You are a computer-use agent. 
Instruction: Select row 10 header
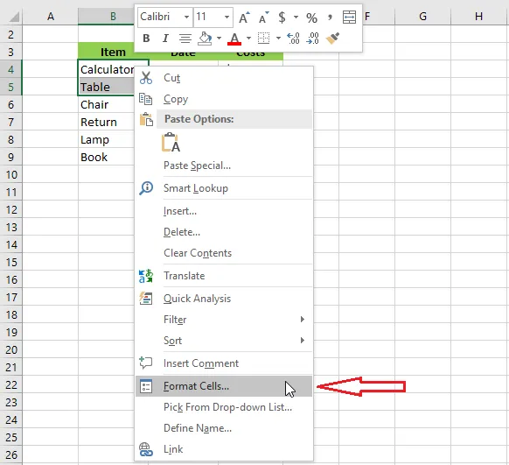click(x=11, y=175)
